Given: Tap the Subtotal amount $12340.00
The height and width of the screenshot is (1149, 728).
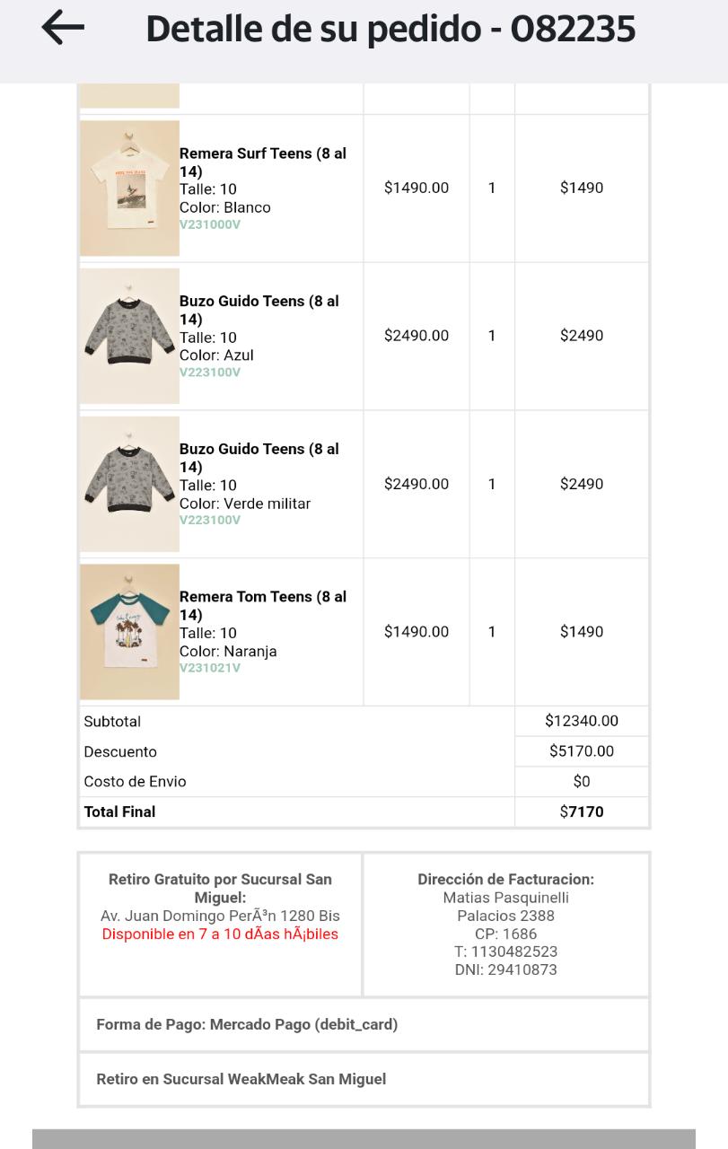Looking at the screenshot, I should tap(582, 721).
